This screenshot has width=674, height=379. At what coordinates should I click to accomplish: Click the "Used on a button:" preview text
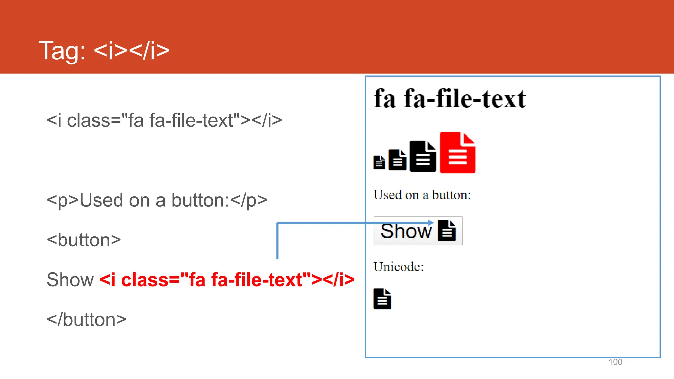coord(422,195)
